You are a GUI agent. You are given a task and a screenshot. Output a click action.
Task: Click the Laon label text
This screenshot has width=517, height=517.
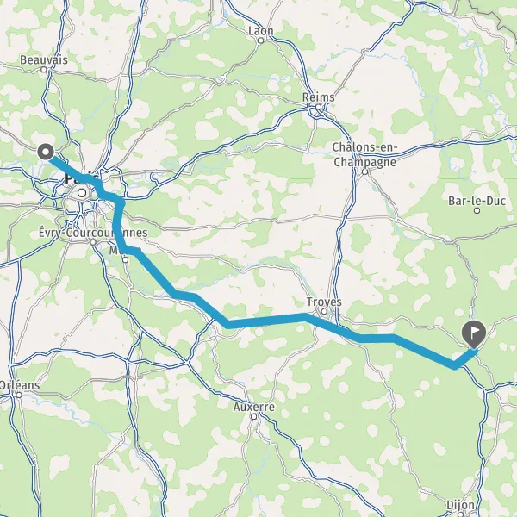261,31
